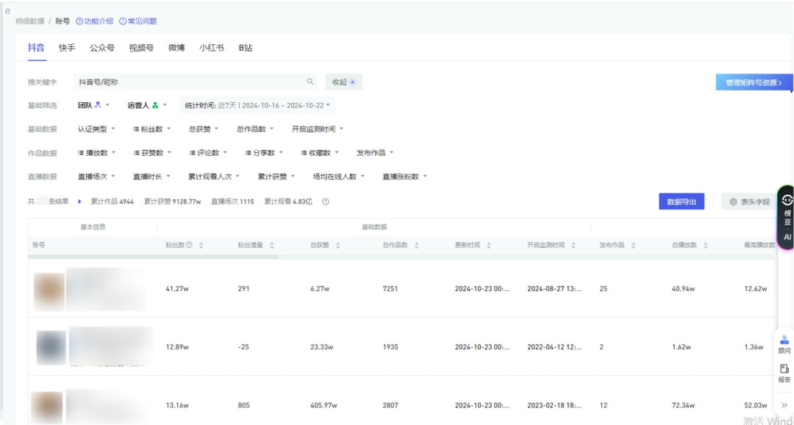Sort by 总作品数 column arrows
Screen dimensions: 794x425
[x=417, y=245]
